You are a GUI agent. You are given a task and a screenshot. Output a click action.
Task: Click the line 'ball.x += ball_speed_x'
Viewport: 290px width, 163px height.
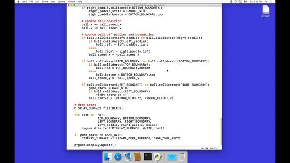click(x=101, y=24)
